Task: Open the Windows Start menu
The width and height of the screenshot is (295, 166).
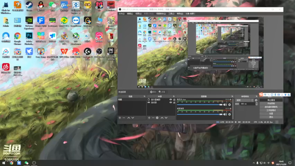Action: 4,163
